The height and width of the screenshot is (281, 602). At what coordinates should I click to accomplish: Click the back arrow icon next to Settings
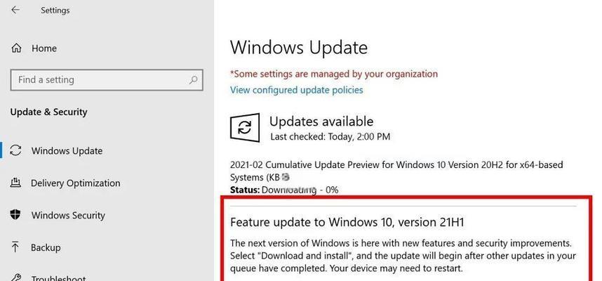pyautogui.click(x=15, y=10)
